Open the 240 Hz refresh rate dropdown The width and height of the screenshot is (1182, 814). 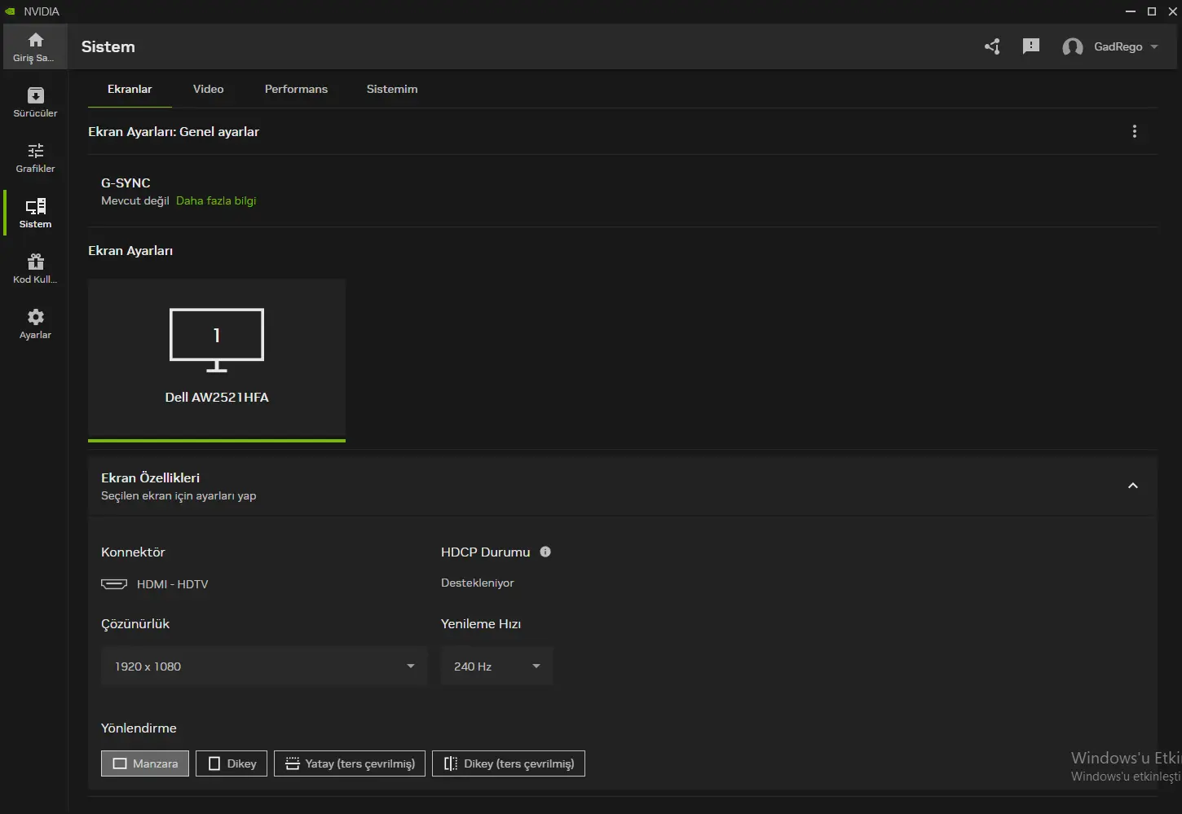[x=496, y=667]
